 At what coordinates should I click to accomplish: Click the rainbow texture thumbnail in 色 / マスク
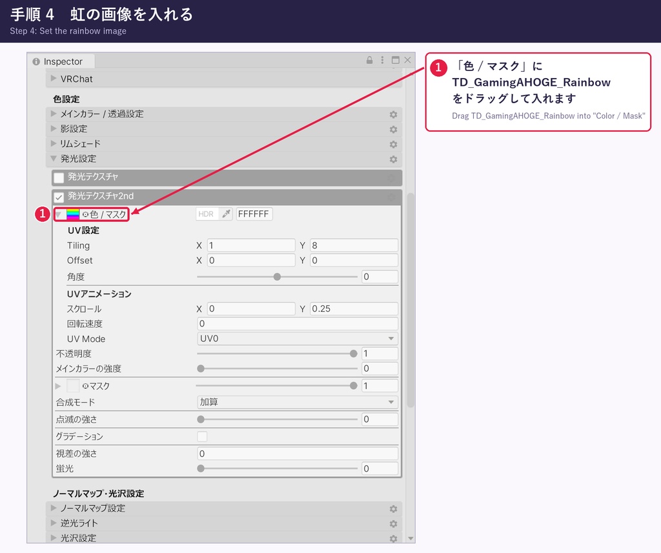pyautogui.click(x=73, y=214)
